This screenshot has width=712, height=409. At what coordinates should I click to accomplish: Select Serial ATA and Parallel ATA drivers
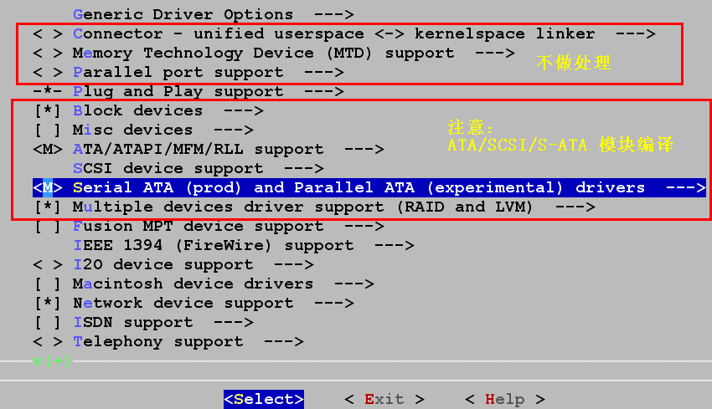[359, 187]
